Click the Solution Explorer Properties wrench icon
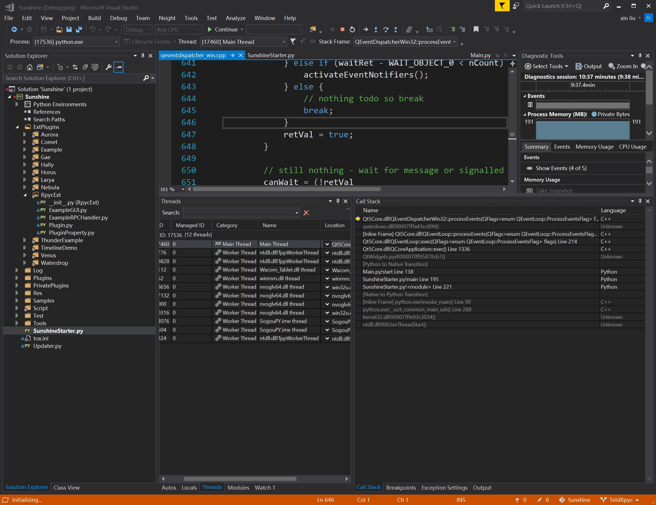The image size is (656, 505). [x=109, y=67]
